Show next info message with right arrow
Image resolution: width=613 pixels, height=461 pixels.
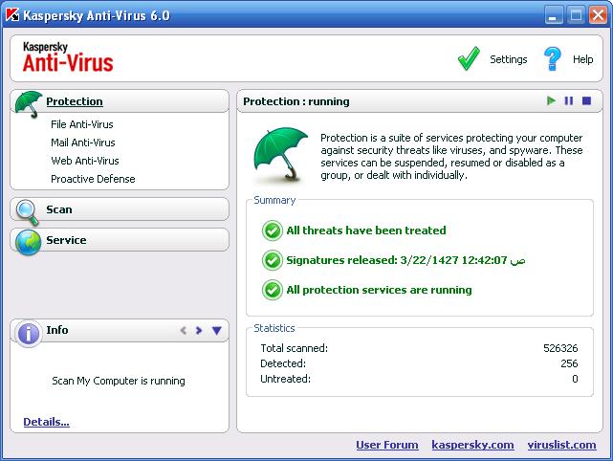coord(199,330)
